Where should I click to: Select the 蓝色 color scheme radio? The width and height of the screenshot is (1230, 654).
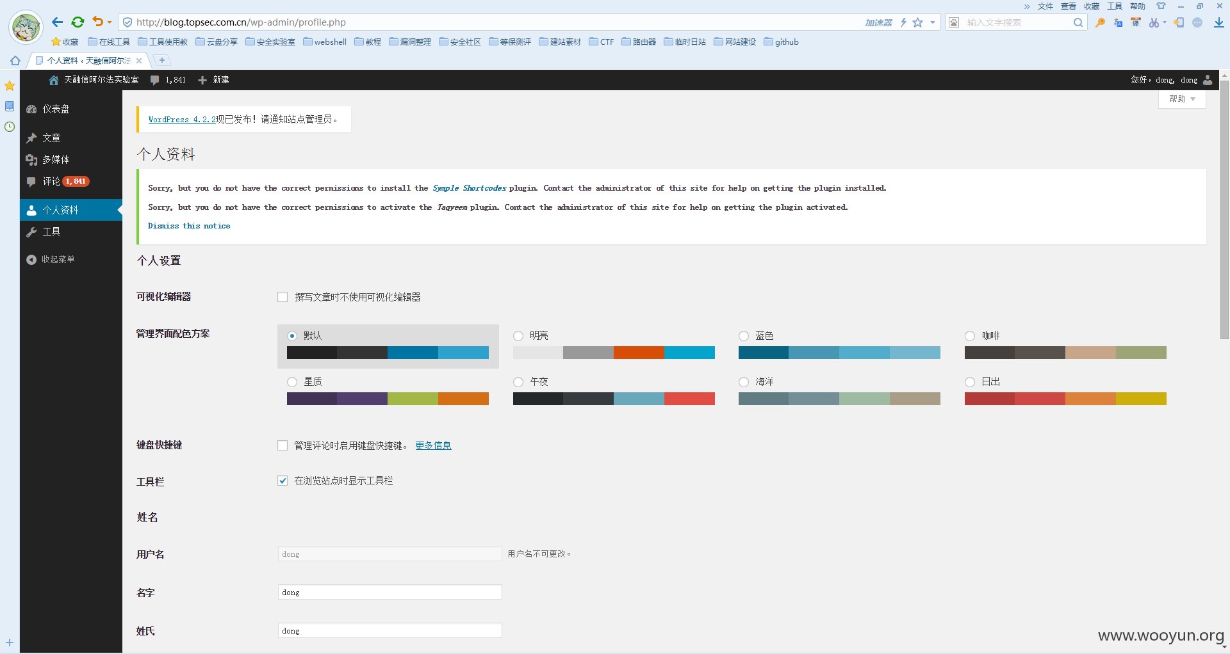click(x=744, y=336)
